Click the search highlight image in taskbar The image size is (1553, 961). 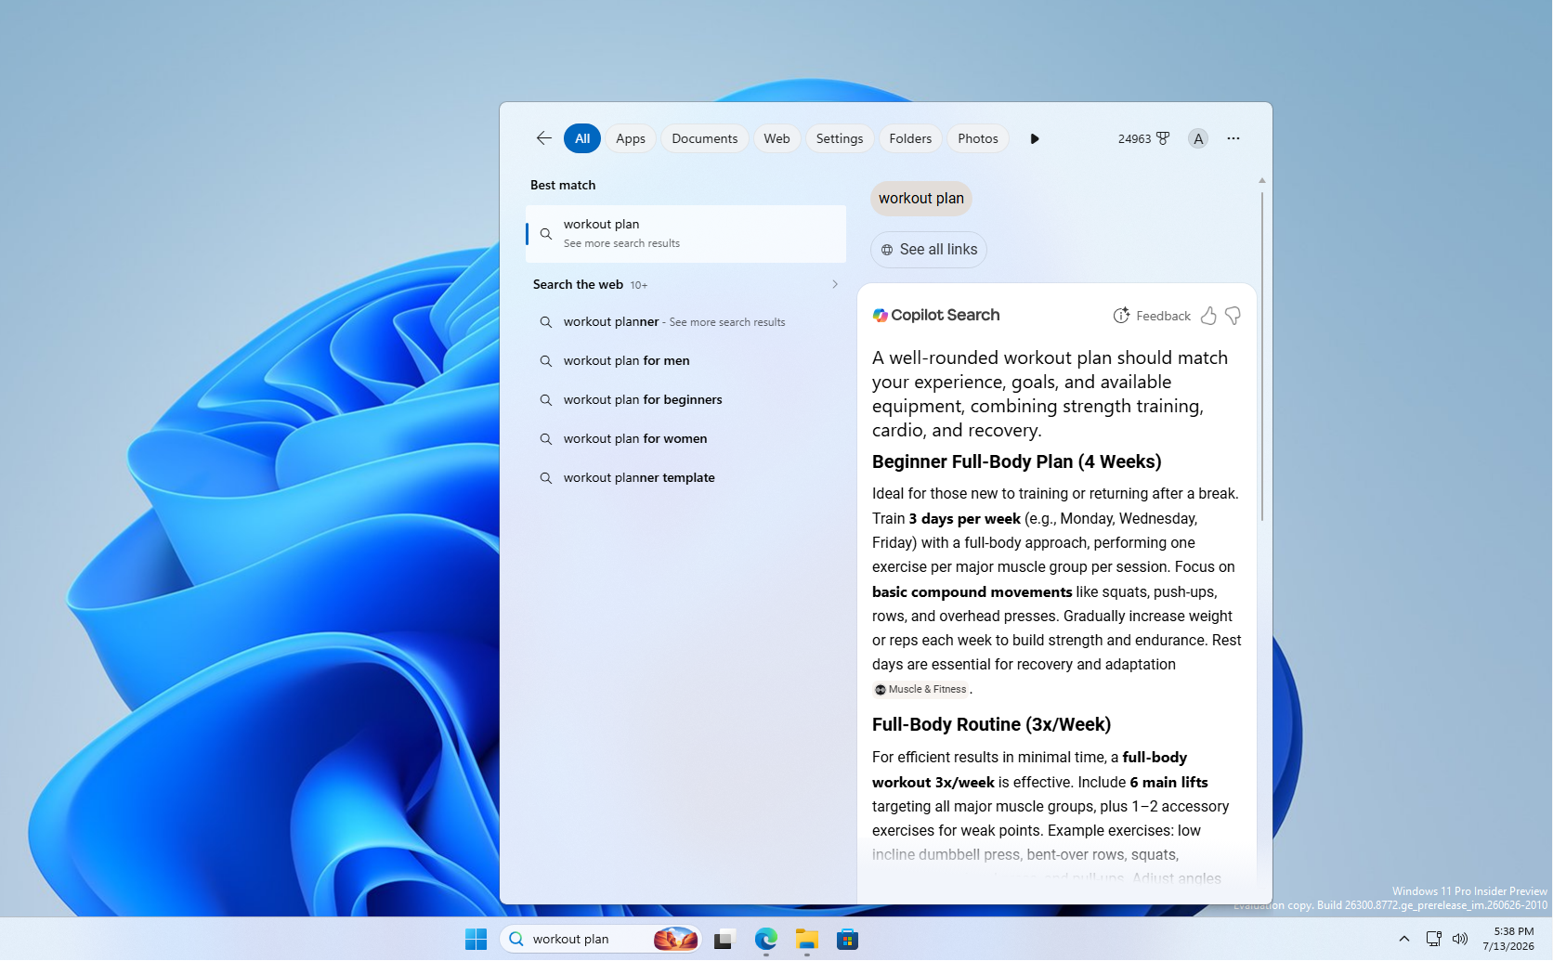coord(675,940)
